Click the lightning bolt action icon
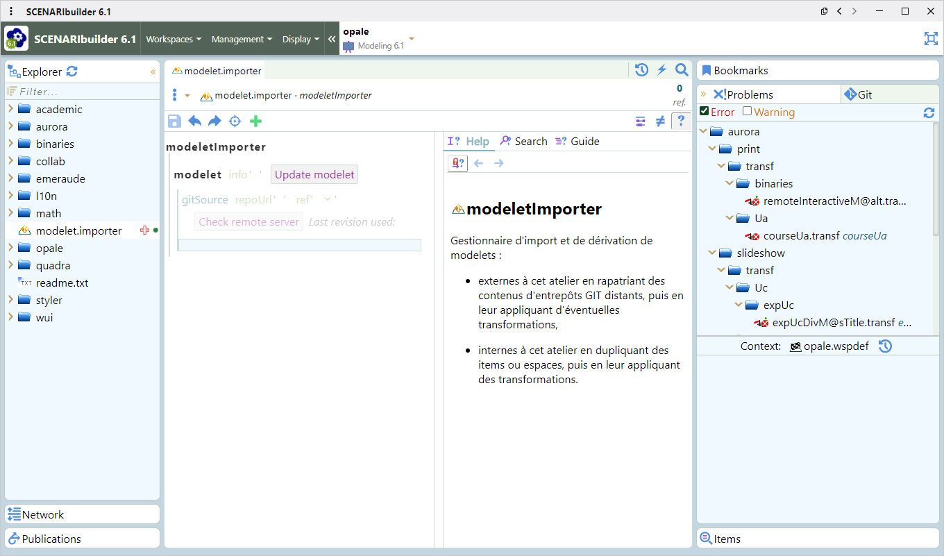Screen dimensions: 944x556 pyautogui.click(x=661, y=69)
